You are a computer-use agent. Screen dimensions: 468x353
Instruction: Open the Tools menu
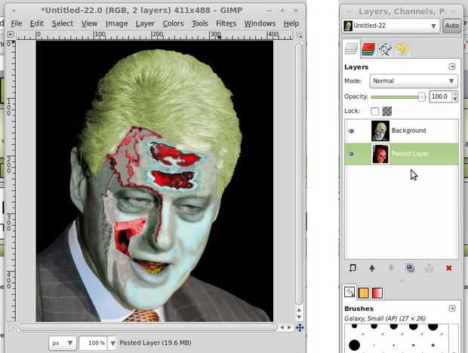point(200,23)
